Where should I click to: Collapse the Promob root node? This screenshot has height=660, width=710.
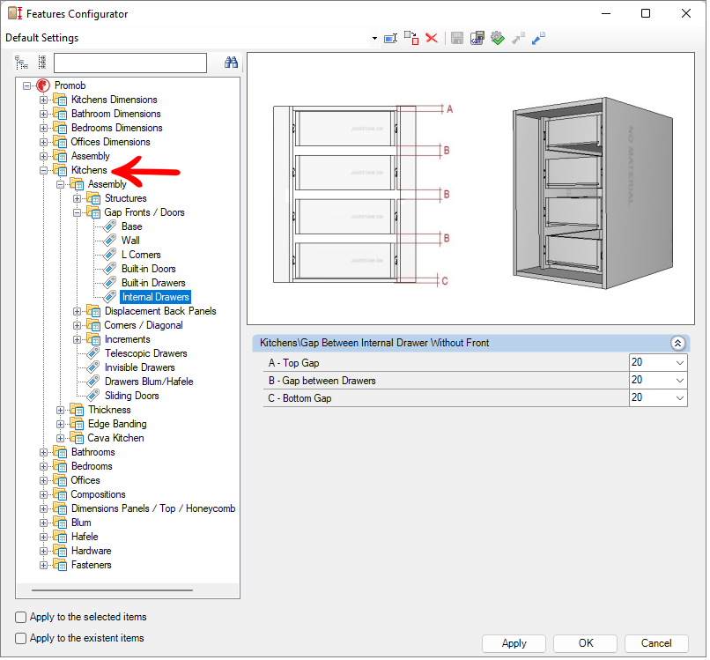pos(26,85)
